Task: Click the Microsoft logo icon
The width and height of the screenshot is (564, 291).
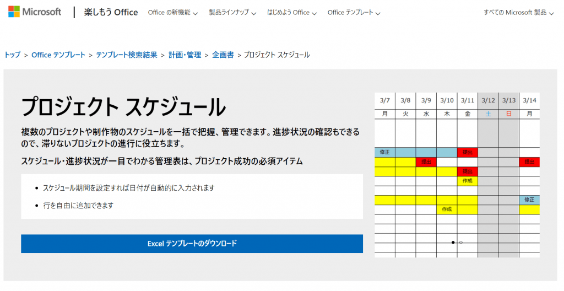Action: click(x=14, y=12)
